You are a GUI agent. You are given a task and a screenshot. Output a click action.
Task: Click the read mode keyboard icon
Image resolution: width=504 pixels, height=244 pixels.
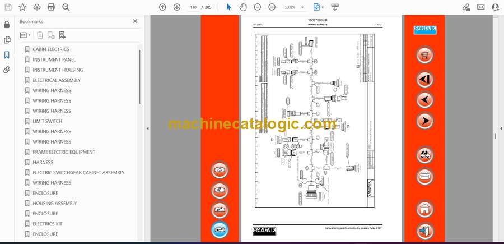coord(335,7)
